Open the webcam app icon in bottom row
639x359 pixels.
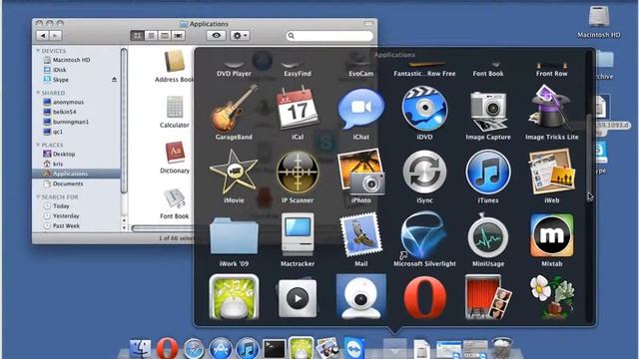click(360, 297)
